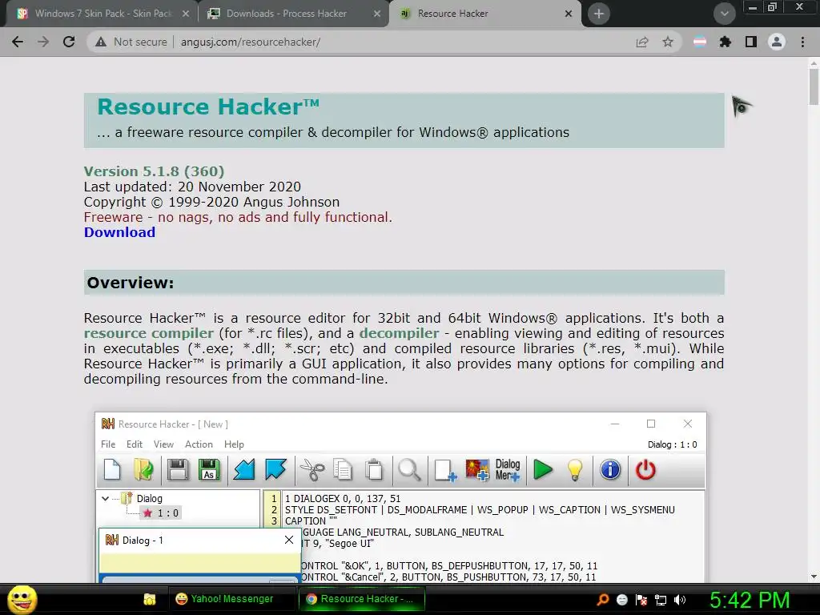Click the Resource Hacker taskbar button

coord(361,599)
